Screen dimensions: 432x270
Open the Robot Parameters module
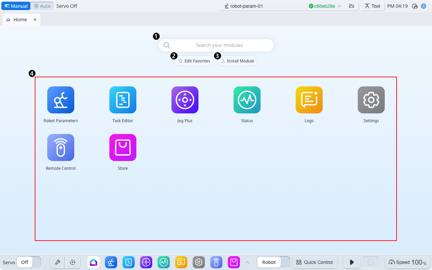tap(61, 100)
